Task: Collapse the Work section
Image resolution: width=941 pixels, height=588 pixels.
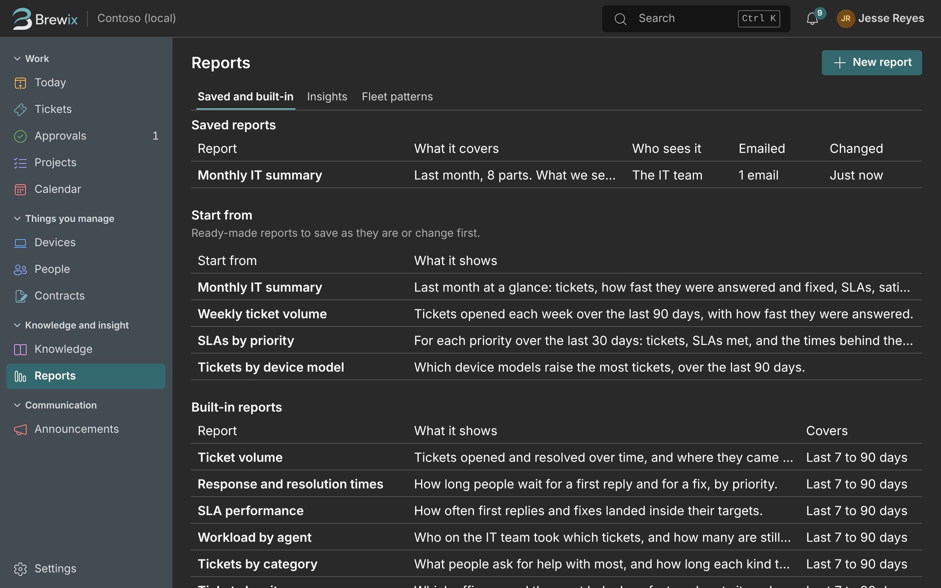Action: click(x=31, y=58)
